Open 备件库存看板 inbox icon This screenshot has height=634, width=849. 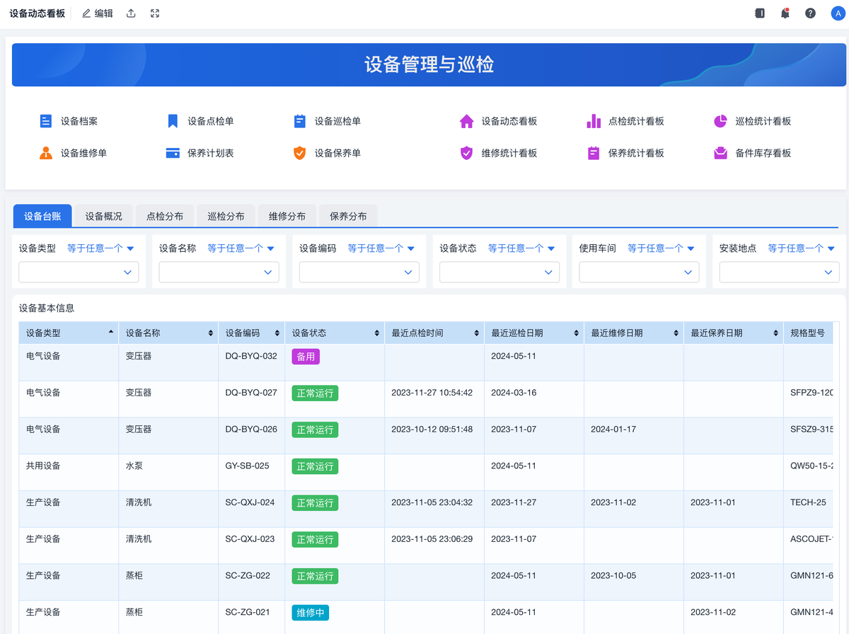[720, 153]
